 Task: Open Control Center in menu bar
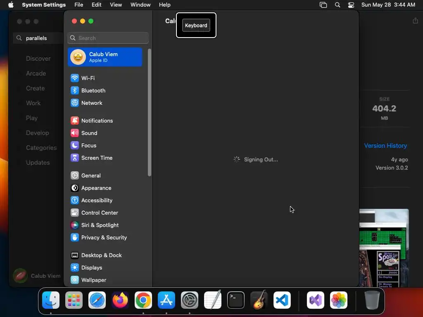click(351, 5)
